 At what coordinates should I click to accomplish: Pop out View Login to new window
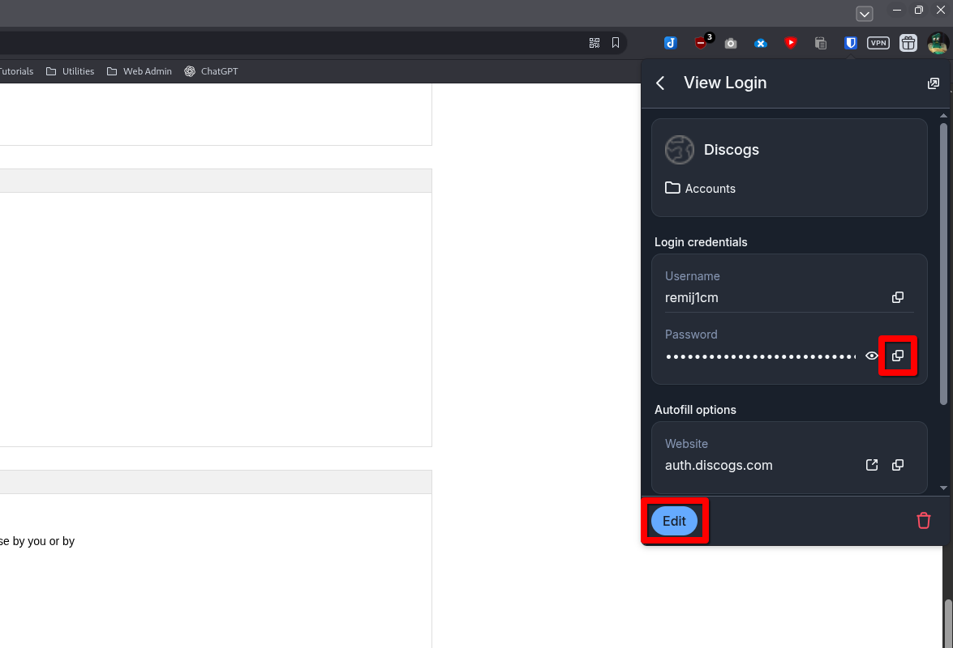click(x=934, y=83)
